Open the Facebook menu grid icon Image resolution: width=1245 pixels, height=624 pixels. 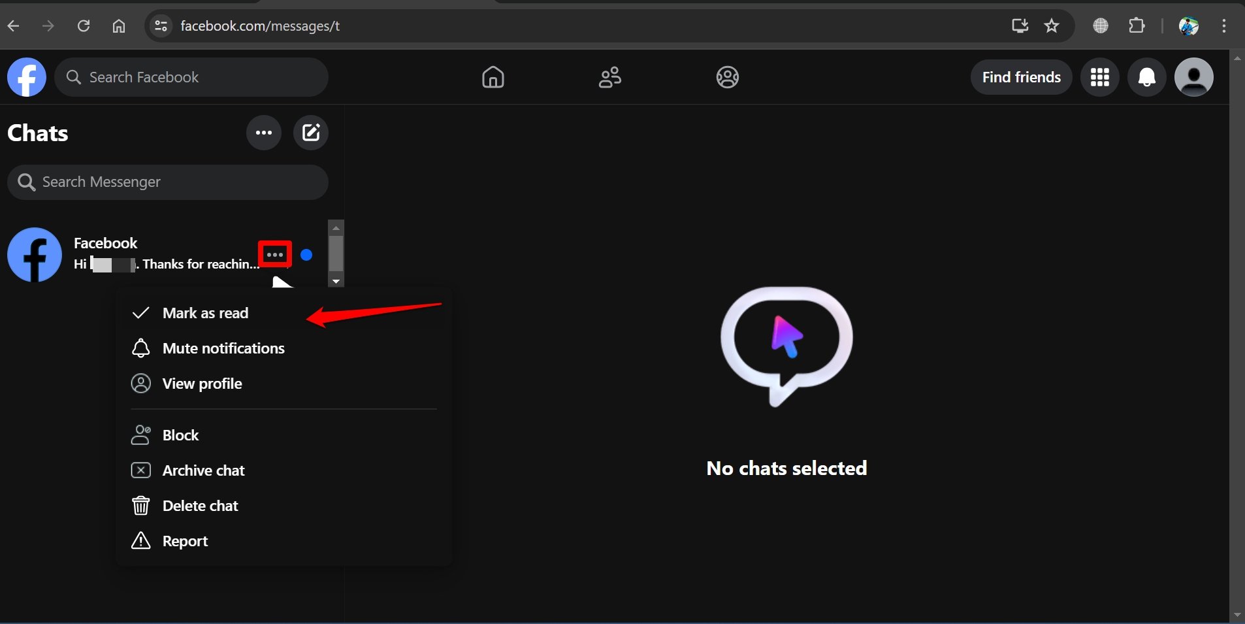(1100, 77)
